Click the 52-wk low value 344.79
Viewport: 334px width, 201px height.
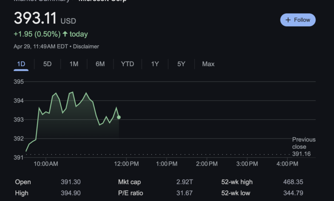[293, 193]
